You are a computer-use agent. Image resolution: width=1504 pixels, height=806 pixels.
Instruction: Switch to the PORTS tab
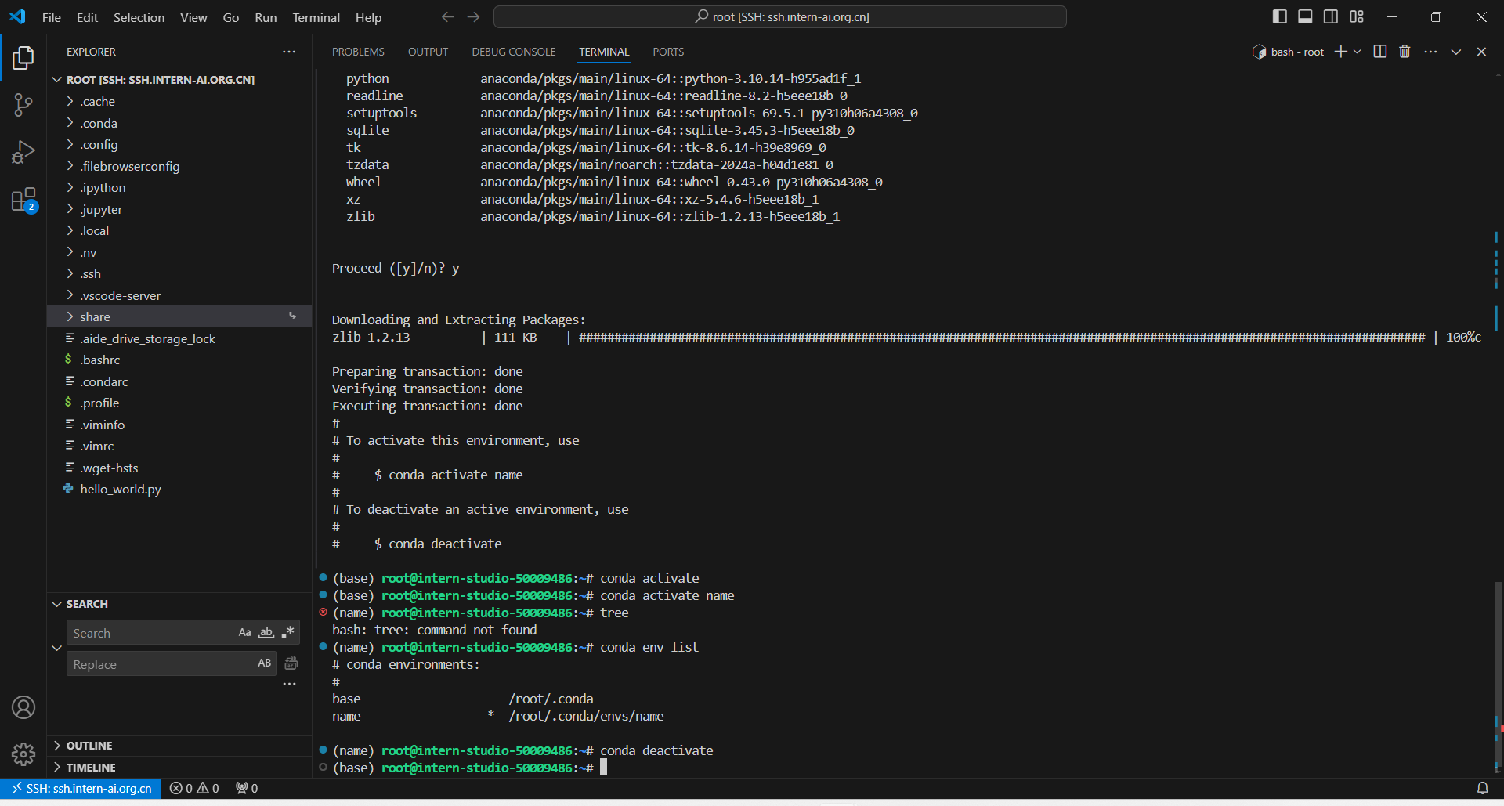tap(668, 52)
